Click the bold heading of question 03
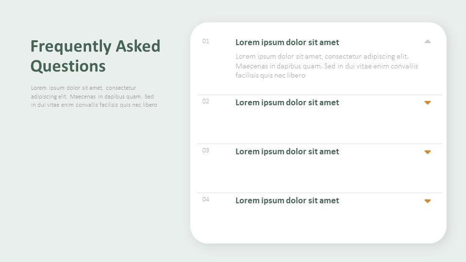Image resolution: width=466 pixels, height=262 pixels. pos(287,151)
